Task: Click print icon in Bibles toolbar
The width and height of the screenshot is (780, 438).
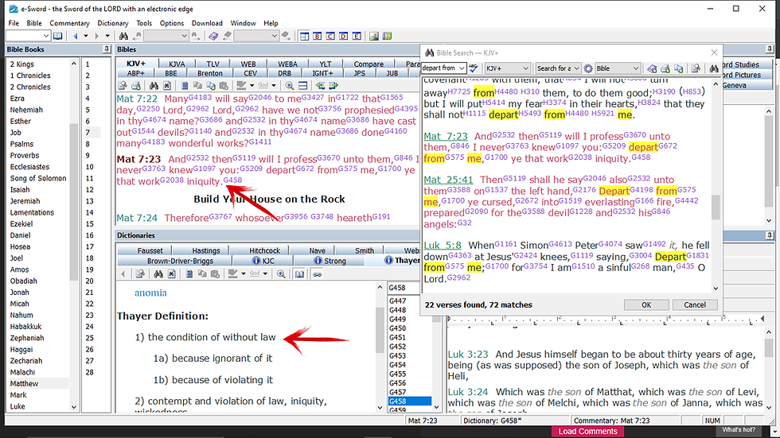Action: pyautogui.click(x=136, y=85)
